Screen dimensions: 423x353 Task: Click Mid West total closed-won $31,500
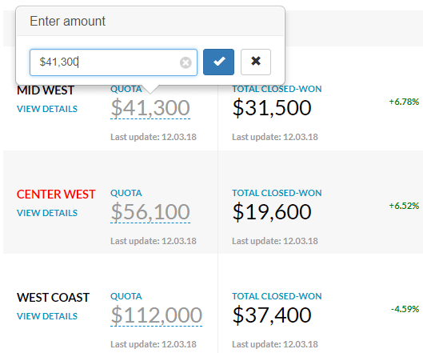coord(272,108)
